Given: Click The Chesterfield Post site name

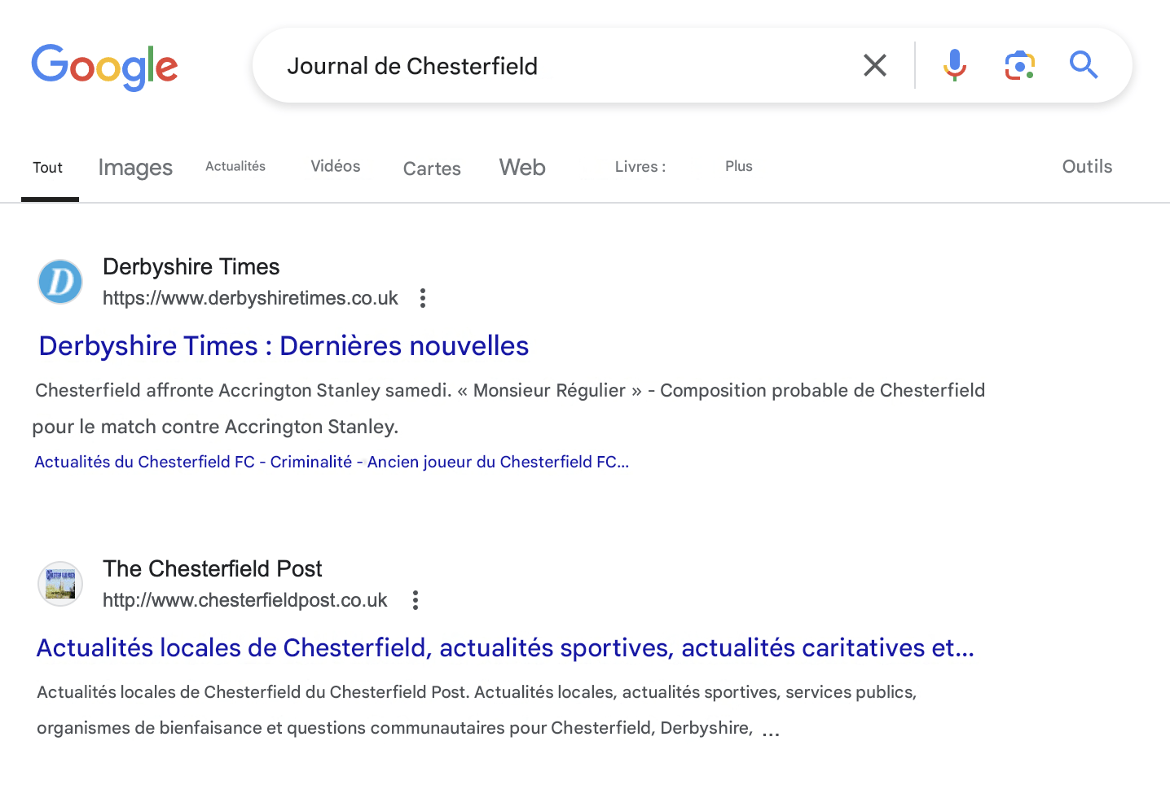Looking at the screenshot, I should pyautogui.click(x=212, y=569).
